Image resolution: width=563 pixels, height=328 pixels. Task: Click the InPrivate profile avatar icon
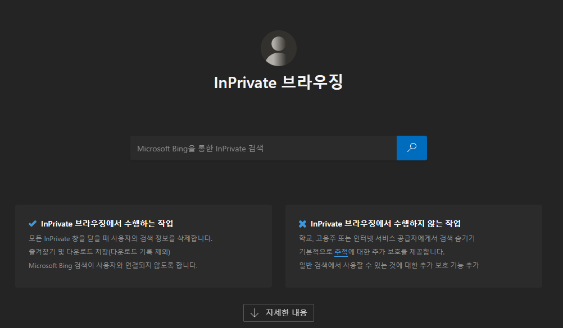click(x=279, y=48)
